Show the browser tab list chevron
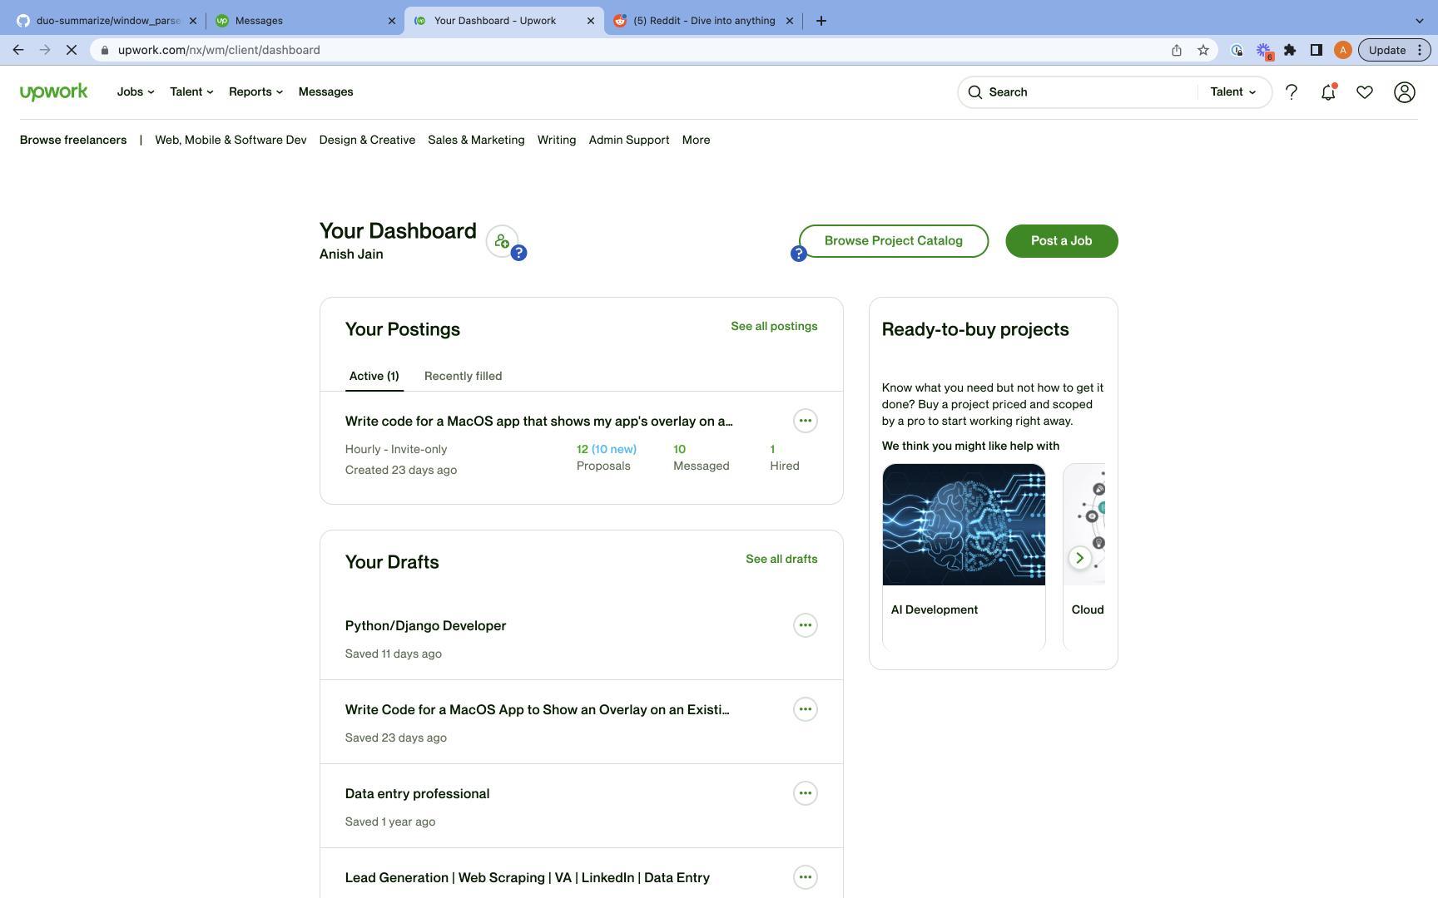This screenshot has width=1438, height=898. tap(1420, 21)
